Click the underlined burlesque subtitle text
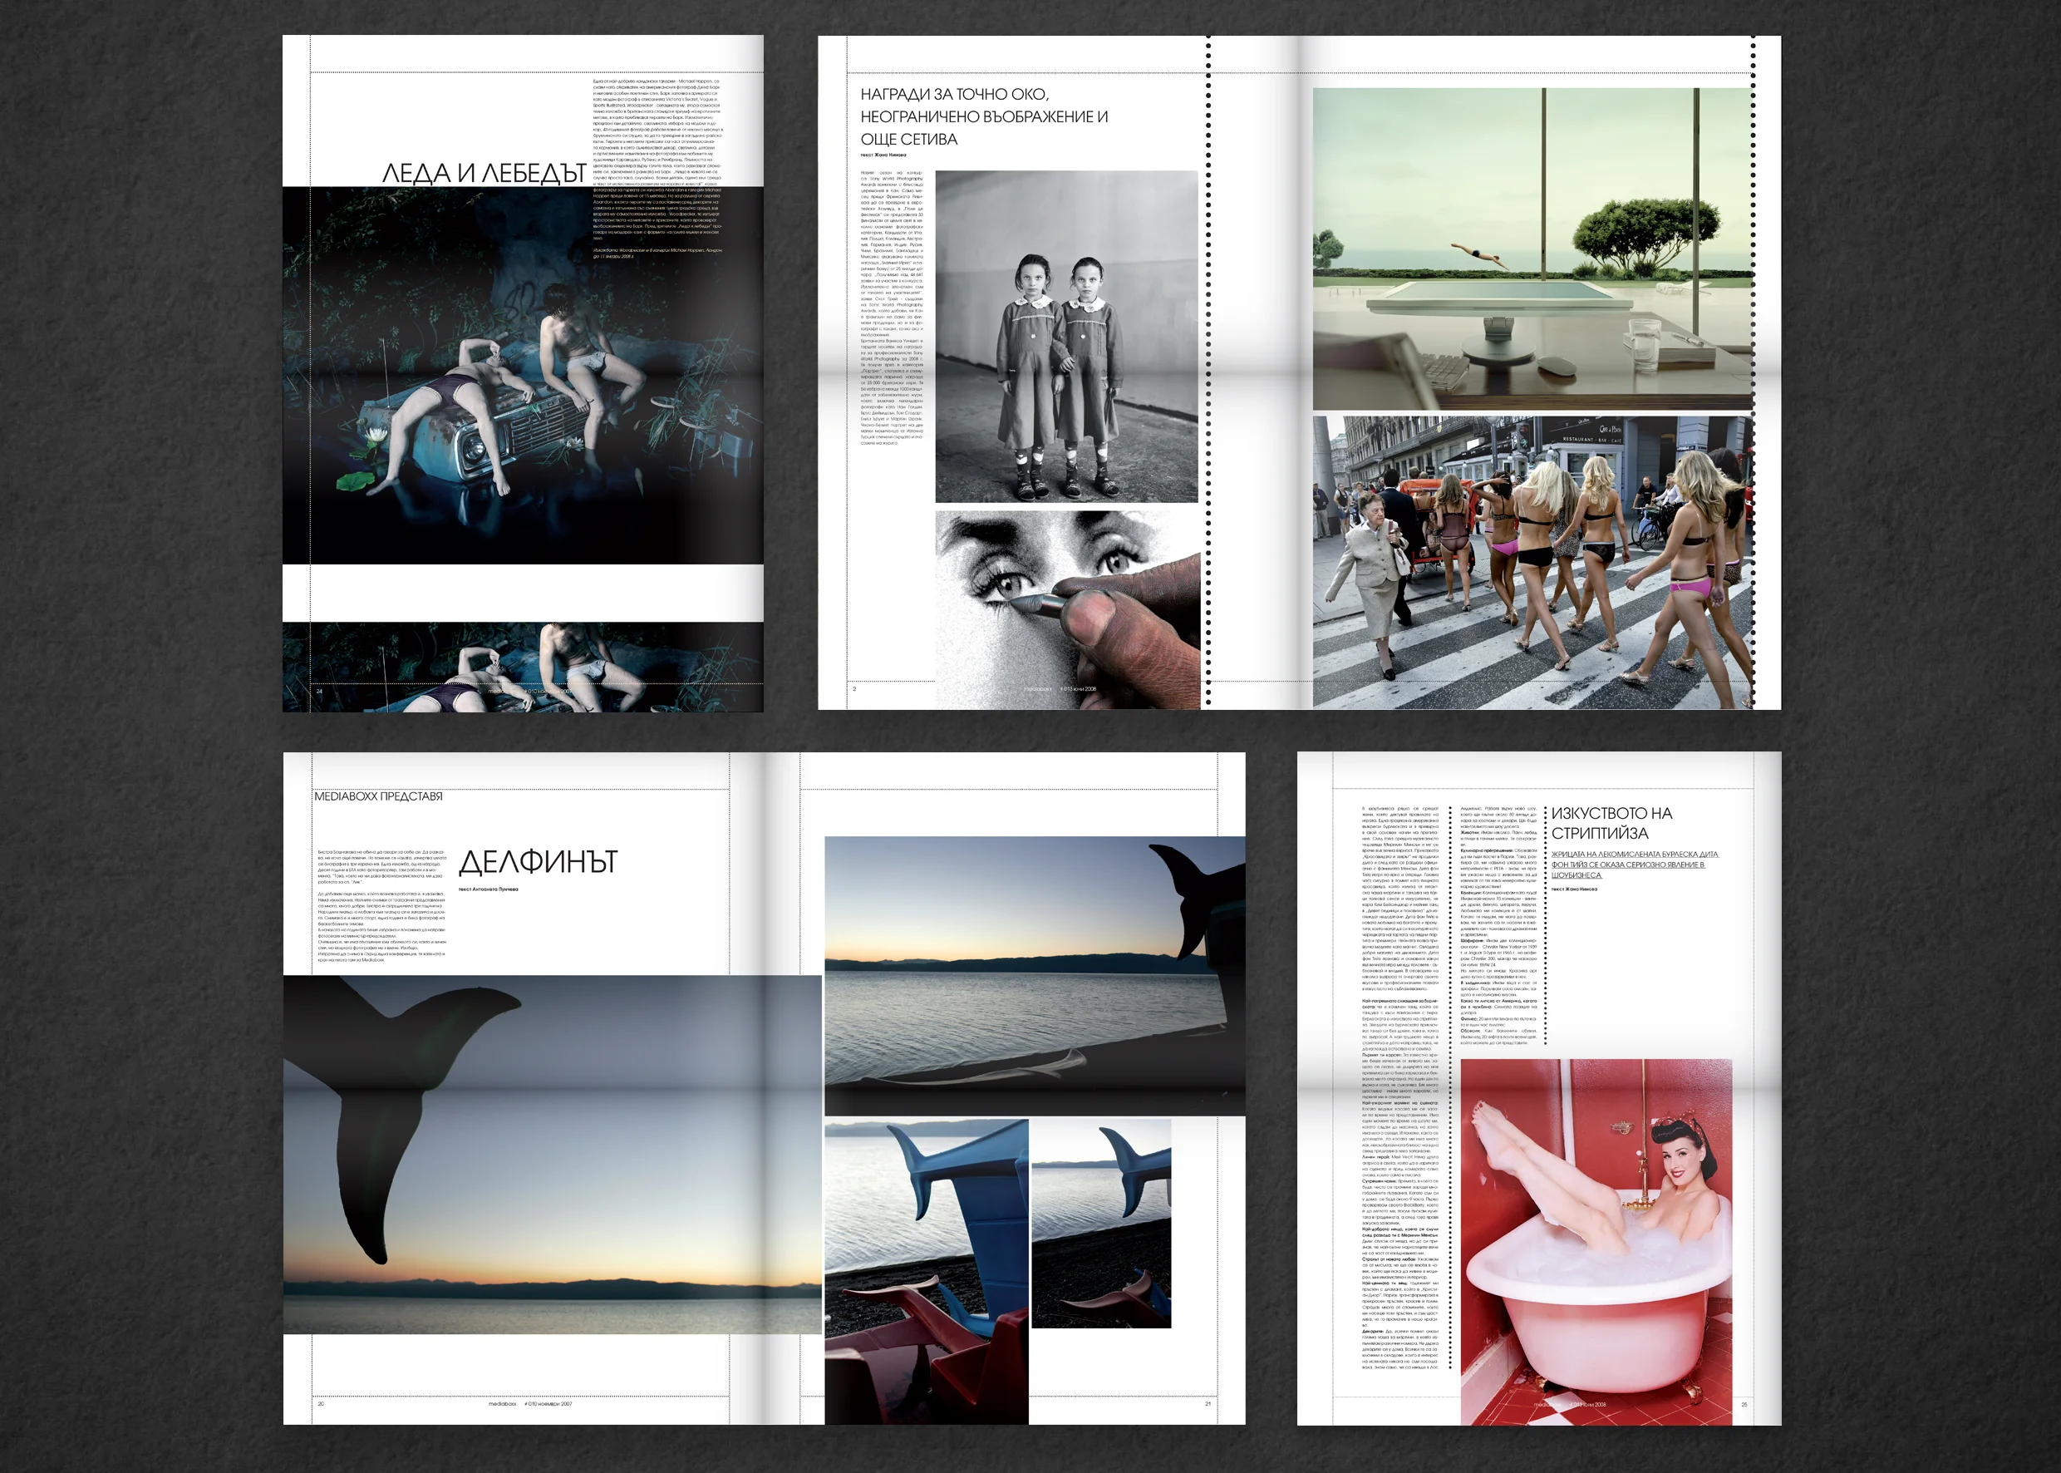2061x1473 pixels. click(1634, 865)
